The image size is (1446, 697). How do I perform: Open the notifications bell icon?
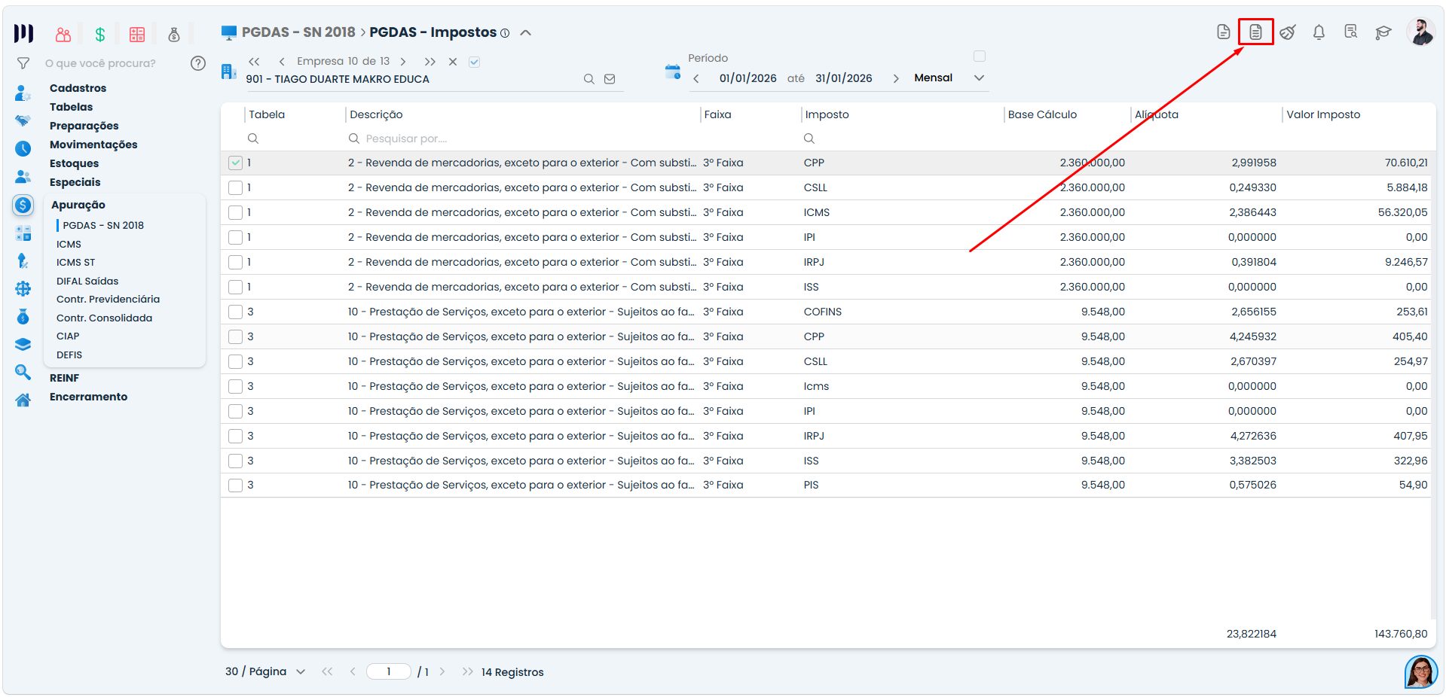1319,32
